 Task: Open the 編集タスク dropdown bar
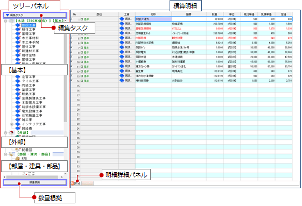tap(35, 15)
